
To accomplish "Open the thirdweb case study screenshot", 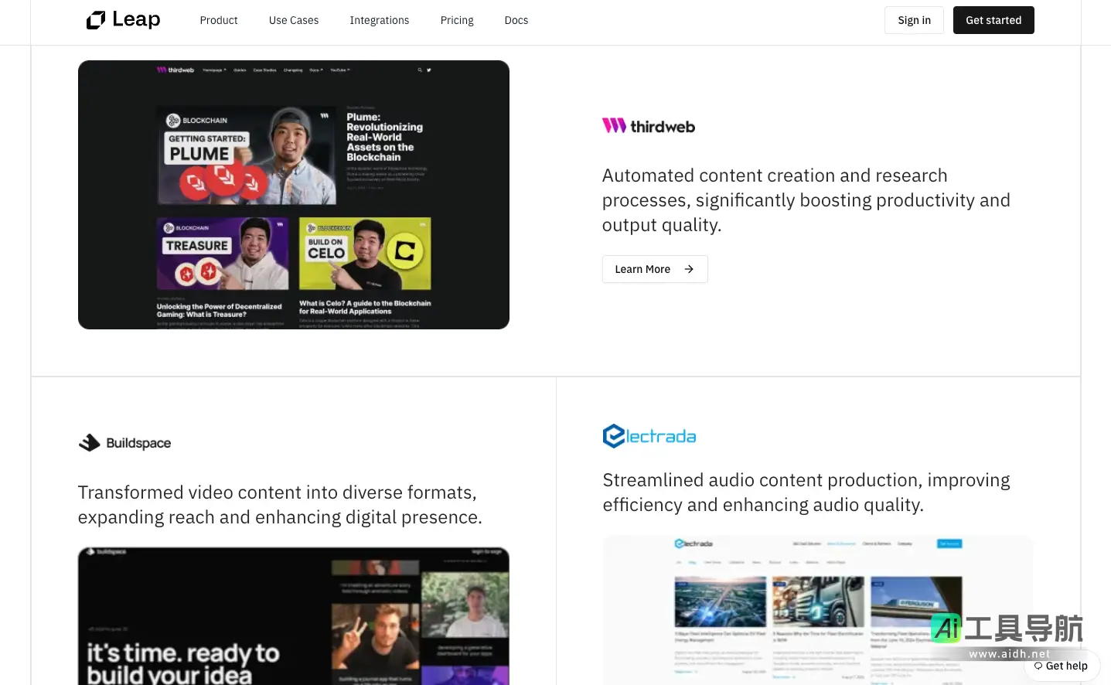I will point(294,195).
